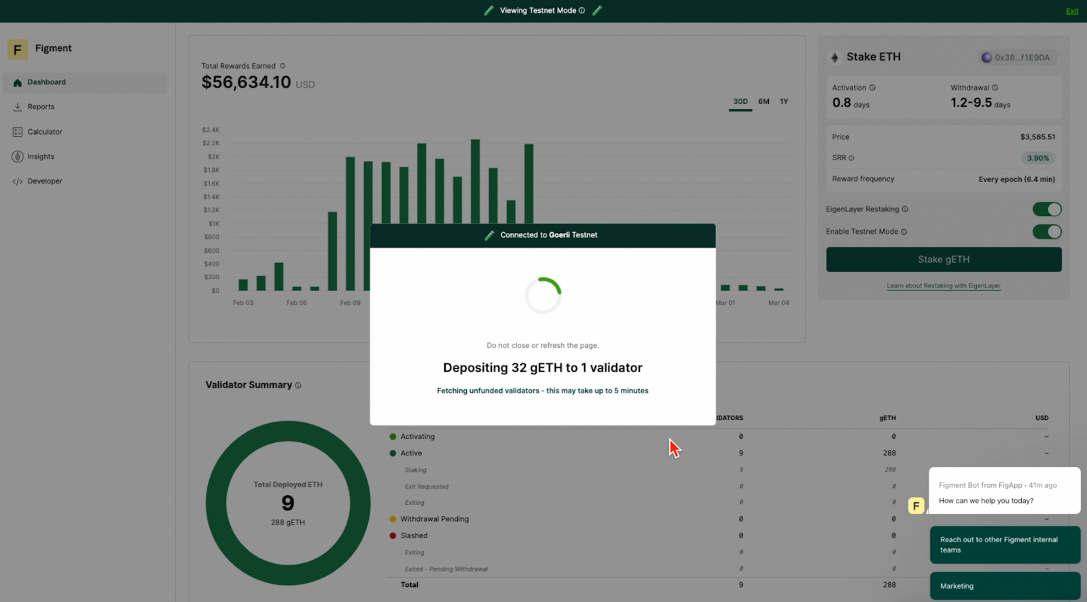1087x602 pixels.
Task: Click the Activation info icon
Action: point(872,88)
